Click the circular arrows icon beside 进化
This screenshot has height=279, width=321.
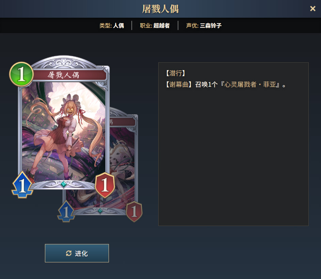[69, 253]
